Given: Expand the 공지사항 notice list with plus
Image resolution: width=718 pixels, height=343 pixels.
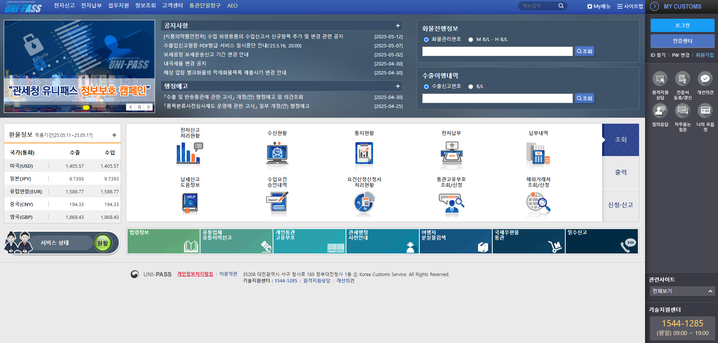Looking at the screenshot, I should pyautogui.click(x=398, y=25).
